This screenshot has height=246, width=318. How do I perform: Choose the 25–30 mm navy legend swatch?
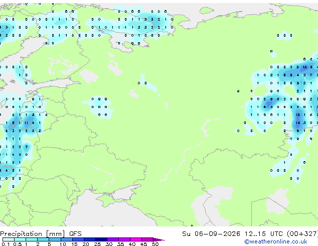[x=101, y=239]
